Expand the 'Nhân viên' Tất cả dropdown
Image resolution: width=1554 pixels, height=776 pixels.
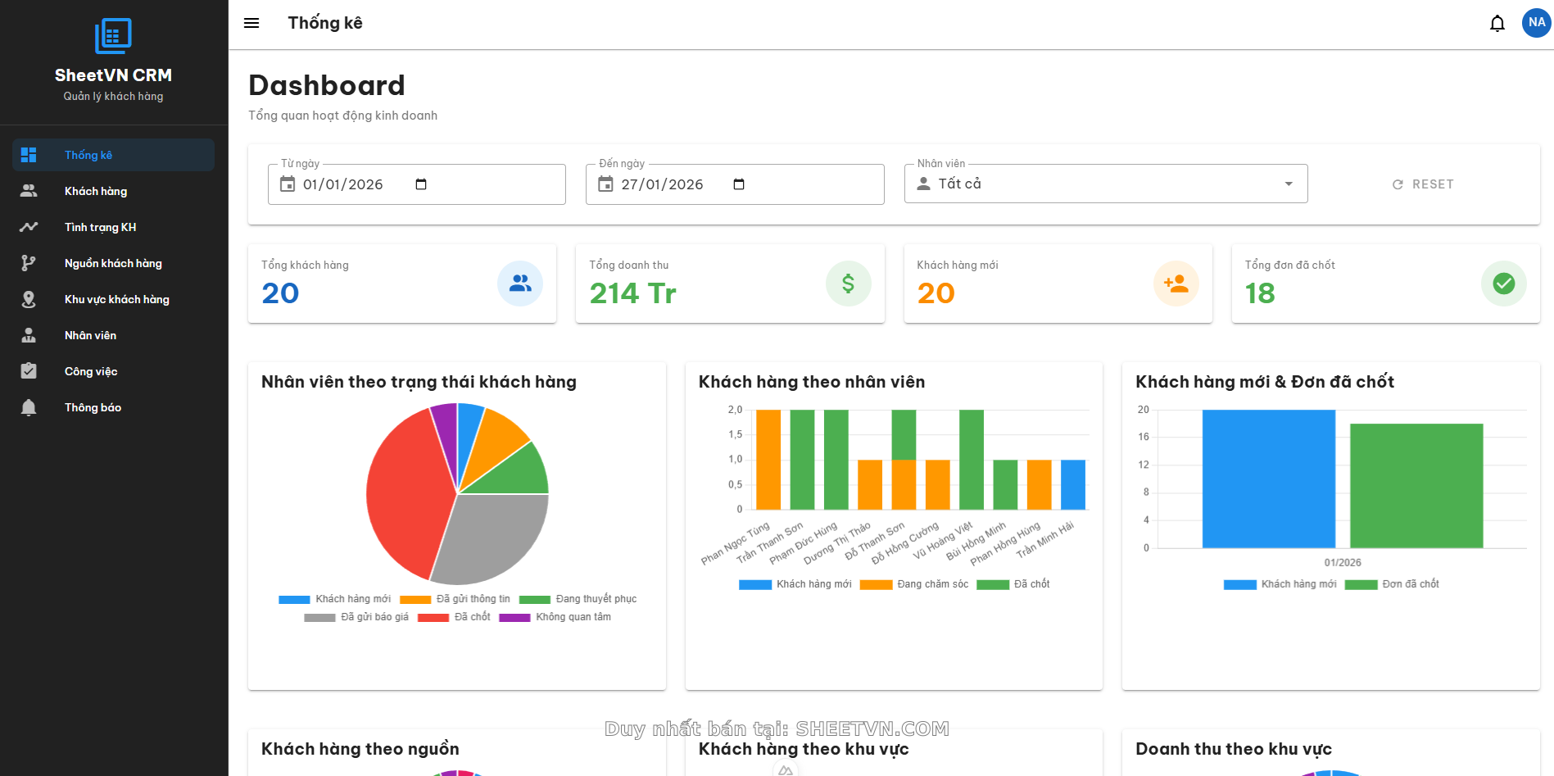pos(1287,184)
